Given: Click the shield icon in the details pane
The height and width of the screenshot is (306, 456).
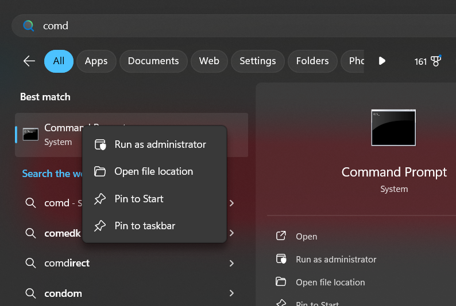Looking at the screenshot, I should [281, 258].
